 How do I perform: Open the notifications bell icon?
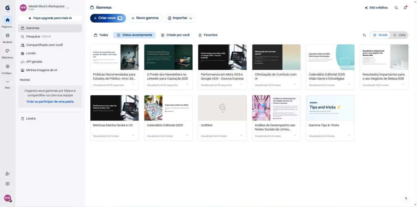coord(405,8)
